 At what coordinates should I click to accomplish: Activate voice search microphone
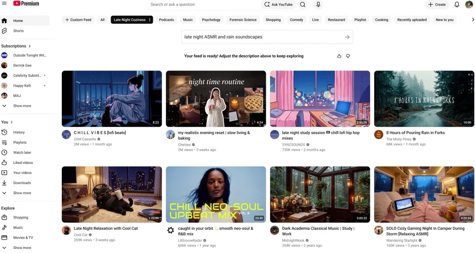pos(318,4)
